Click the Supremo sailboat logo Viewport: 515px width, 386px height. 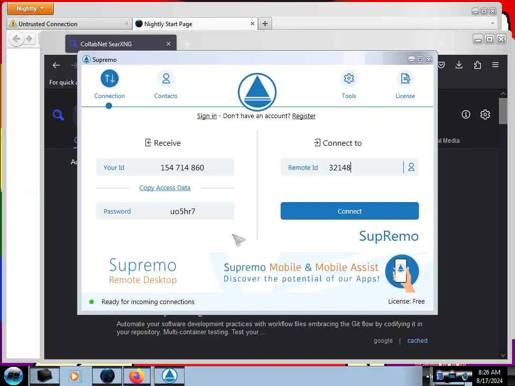tap(257, 92)
